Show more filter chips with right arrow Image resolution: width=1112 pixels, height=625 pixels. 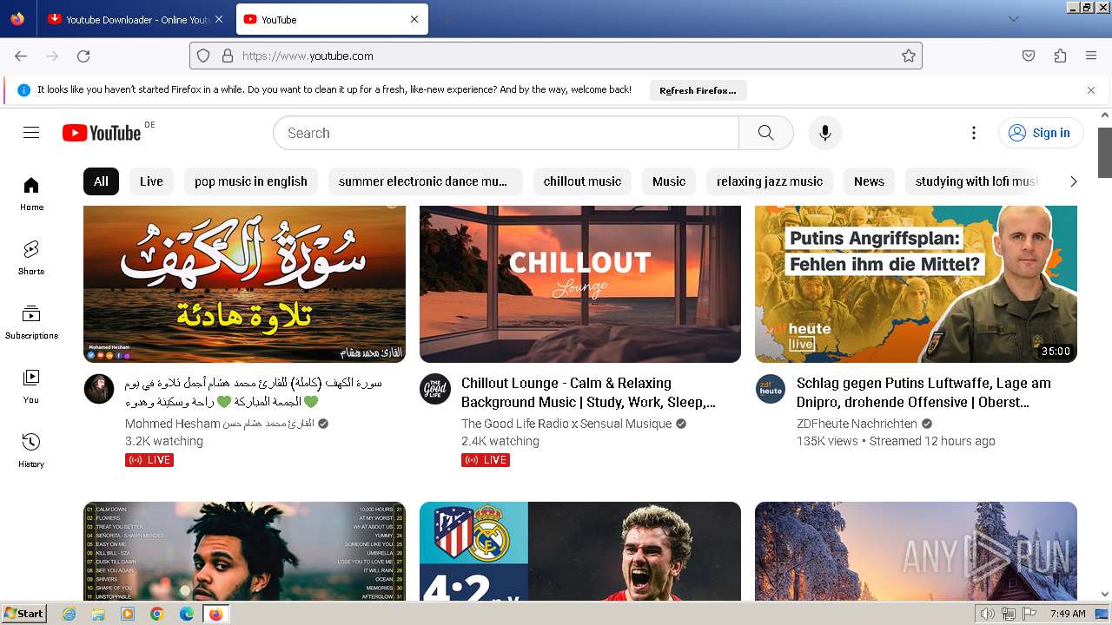tap(1073, 181)
